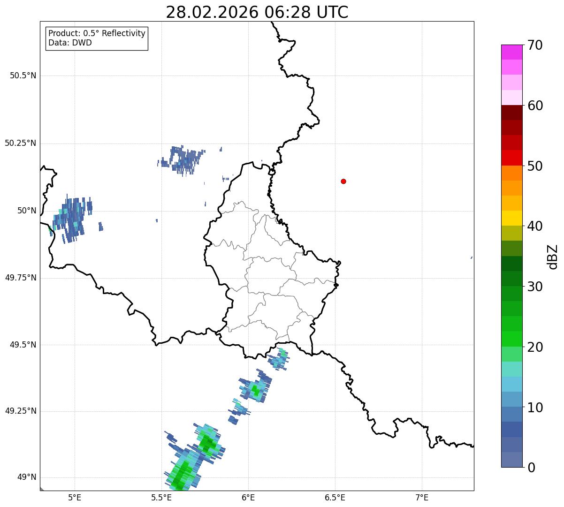The width and height of the screenshot is (564, 507).
Task: Click the 60 tick label on colorbar
Action: pos(535,106)
